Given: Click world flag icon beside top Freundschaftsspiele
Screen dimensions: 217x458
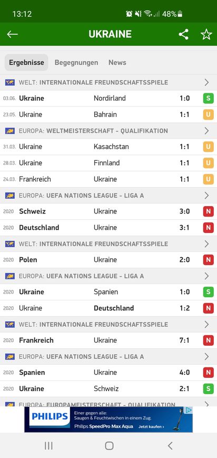Looking at the screenshot, I should coord(10,82).
